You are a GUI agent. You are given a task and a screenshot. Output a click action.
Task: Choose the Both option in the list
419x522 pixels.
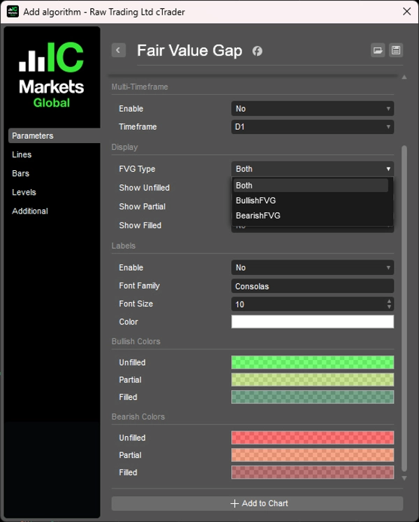point(244,186)
